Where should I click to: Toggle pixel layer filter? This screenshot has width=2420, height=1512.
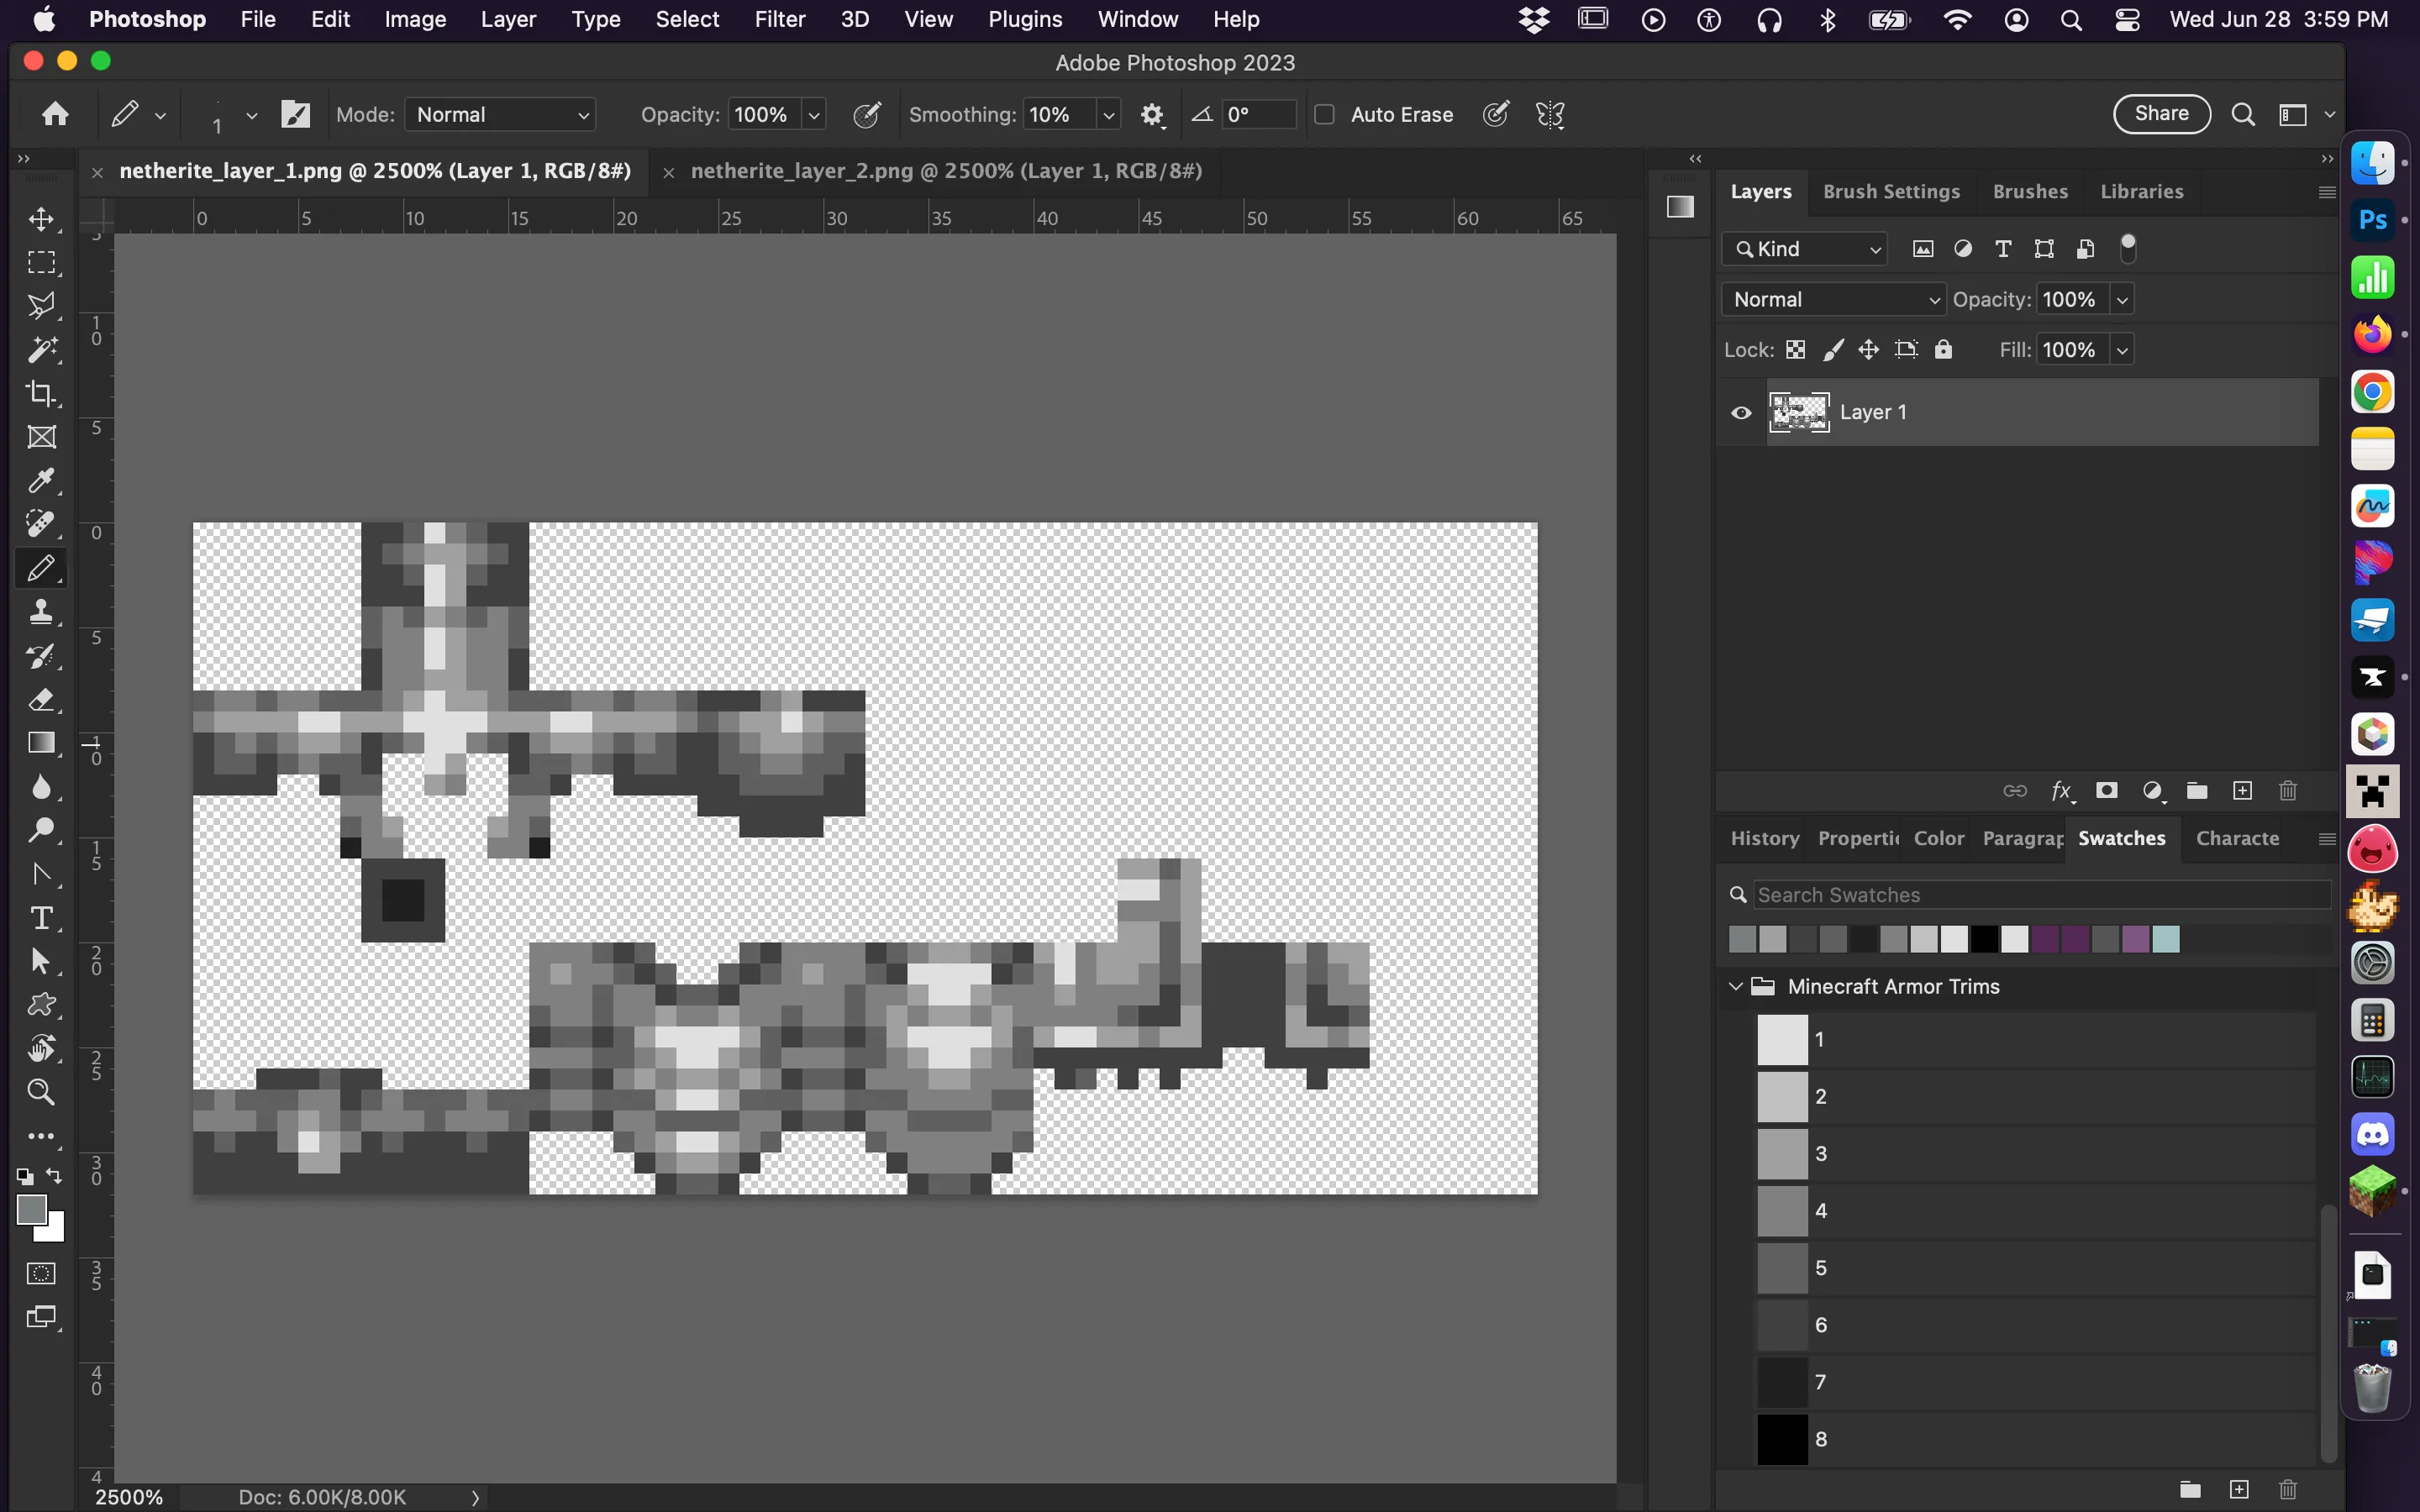click(1923, 249)
